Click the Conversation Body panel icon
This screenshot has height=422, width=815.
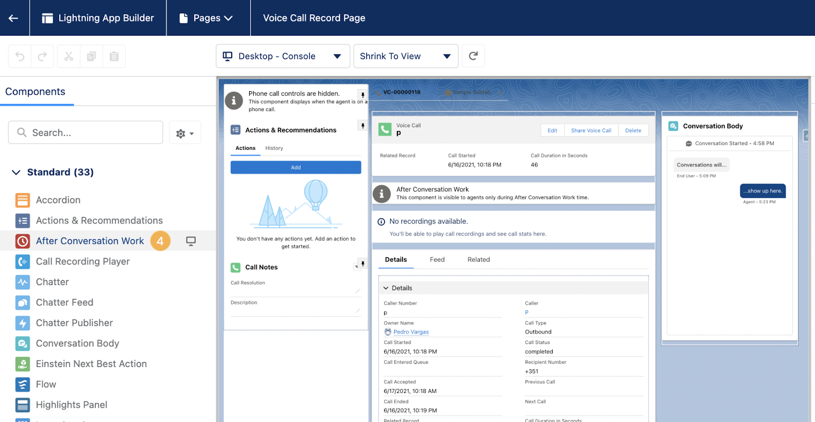[x=673, y=126]
